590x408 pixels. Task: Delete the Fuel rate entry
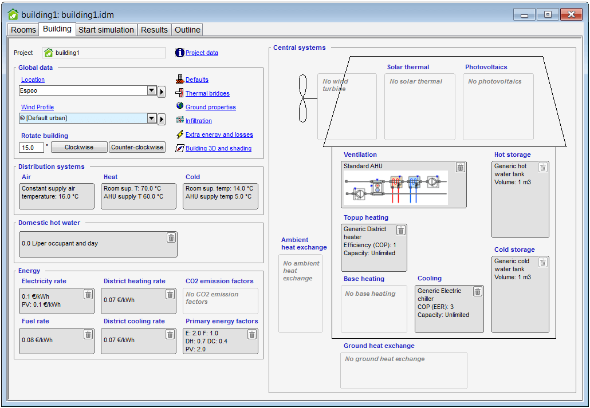[88, 334]
